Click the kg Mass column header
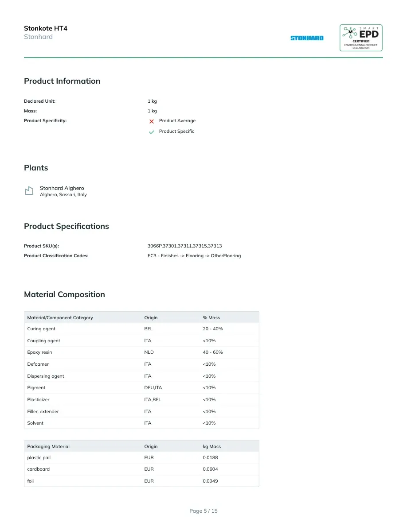 211,446
